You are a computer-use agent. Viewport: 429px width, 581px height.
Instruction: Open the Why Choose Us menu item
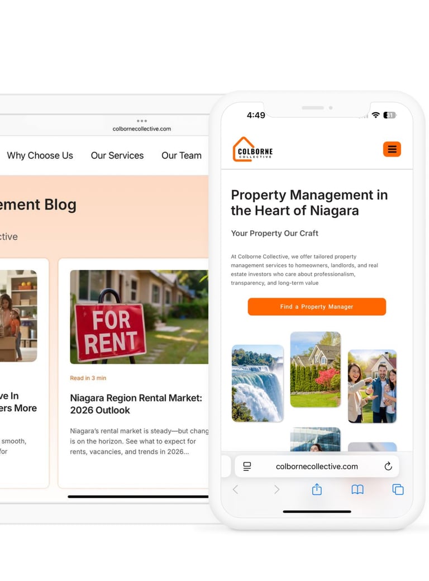(40, 156)
